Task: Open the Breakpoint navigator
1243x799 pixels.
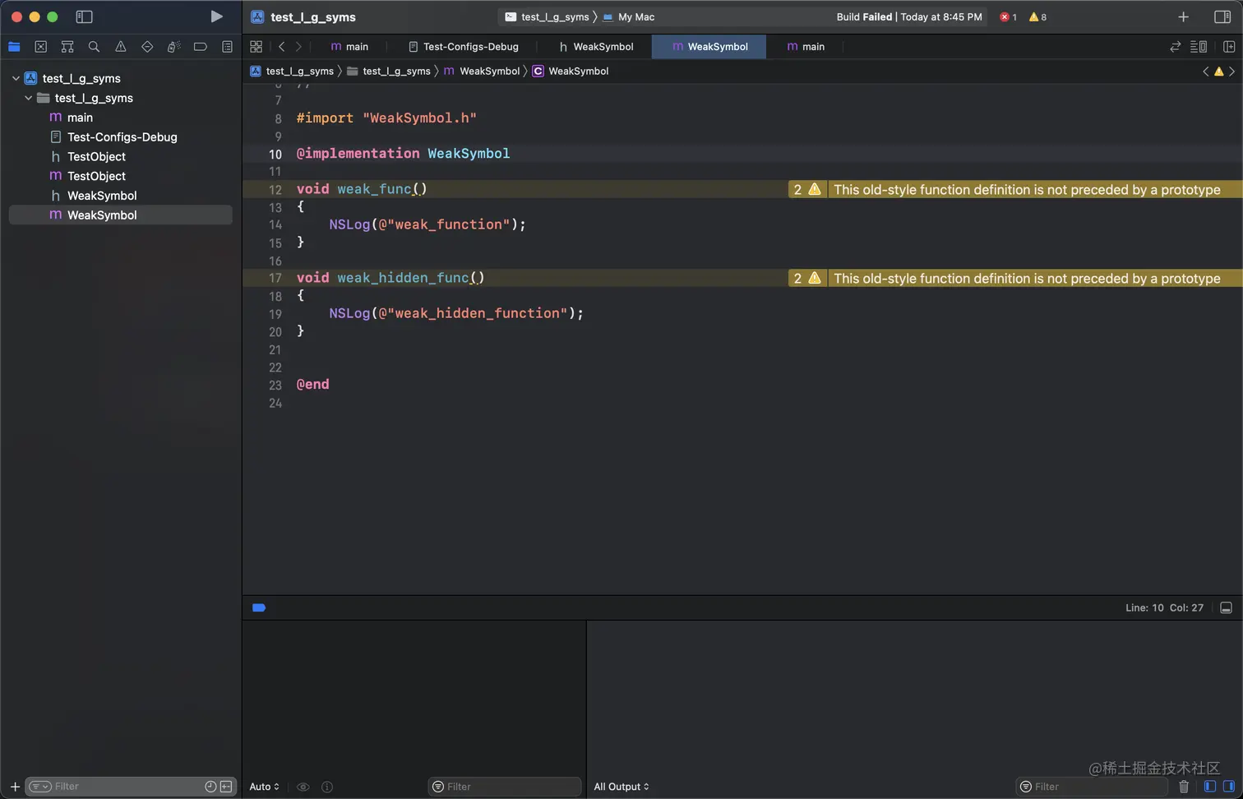Action: click(x=200, y=47)
